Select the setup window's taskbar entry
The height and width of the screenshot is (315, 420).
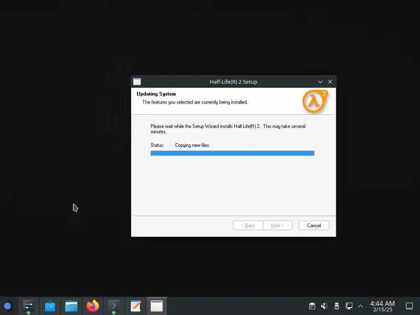[157, 306]
